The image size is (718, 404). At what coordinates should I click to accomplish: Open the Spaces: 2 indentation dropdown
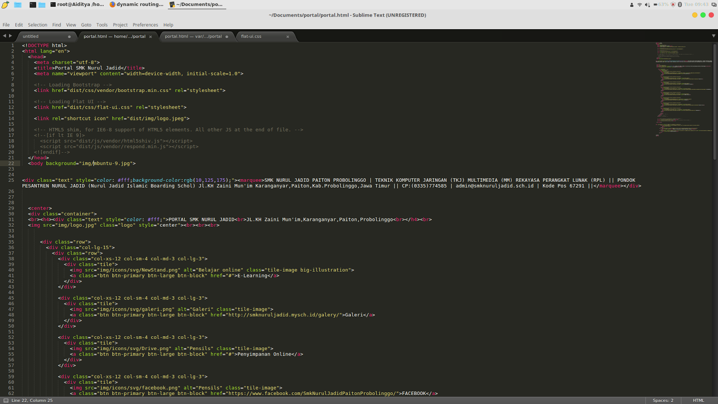click(x=663, y=400)
